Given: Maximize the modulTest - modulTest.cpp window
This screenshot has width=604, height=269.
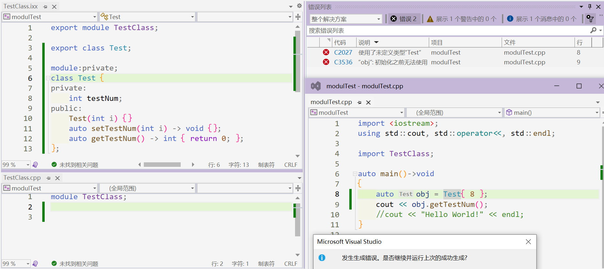Looking at the screenshot, I should point(579,86).
